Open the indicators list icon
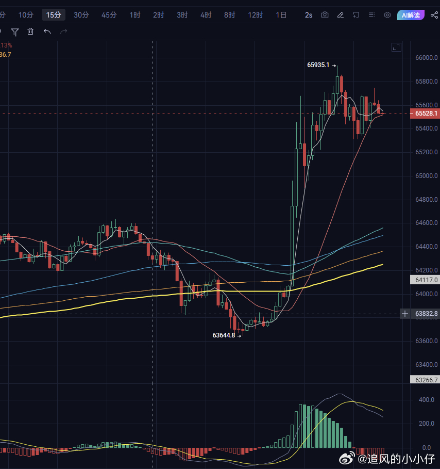This screenshot has height=469, width=440. [x=371, y=14]
